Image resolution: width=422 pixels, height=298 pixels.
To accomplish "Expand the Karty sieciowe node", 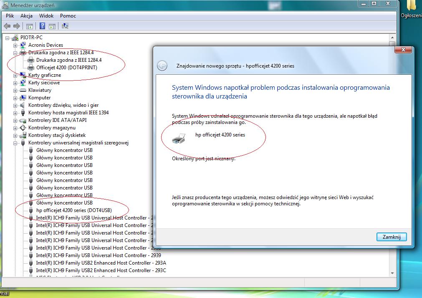I will coord(15,83).
